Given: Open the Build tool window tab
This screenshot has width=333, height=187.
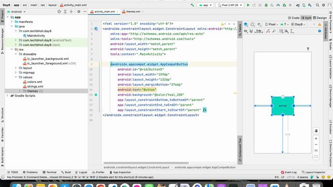Looking at the screenshot, I should pos(66,172).
